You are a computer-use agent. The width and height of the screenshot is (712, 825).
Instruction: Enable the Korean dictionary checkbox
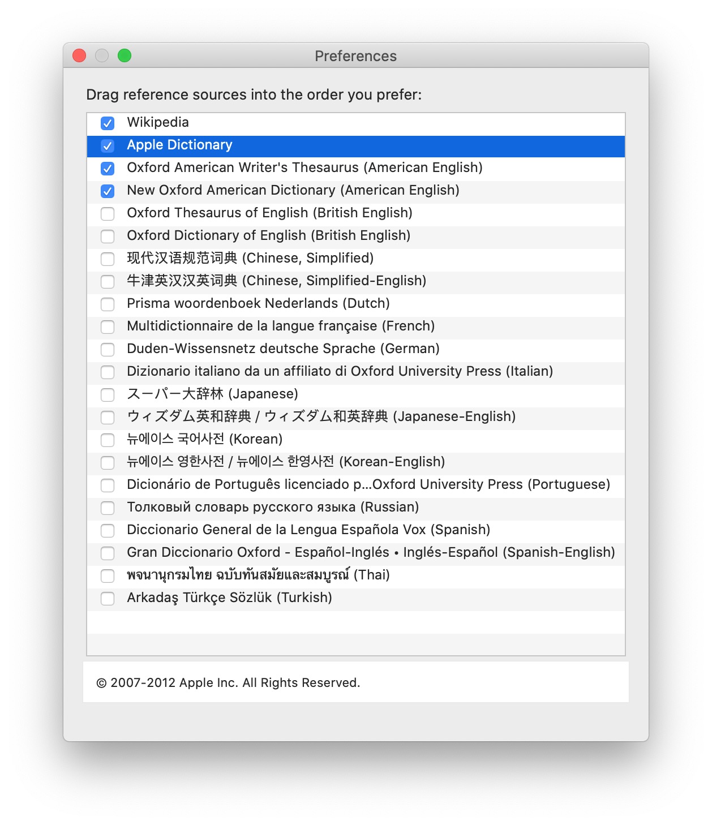(x=108, y=440)
